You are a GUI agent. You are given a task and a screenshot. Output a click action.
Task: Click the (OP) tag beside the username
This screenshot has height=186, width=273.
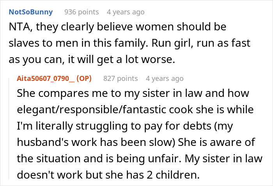[x=84, y=78]
